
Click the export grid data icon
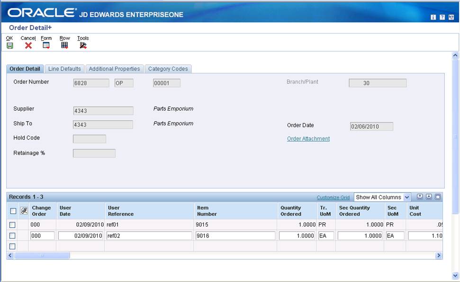[x=429, y=197]
